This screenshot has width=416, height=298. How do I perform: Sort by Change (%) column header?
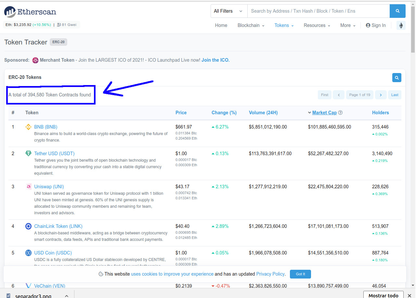(224, 113)
